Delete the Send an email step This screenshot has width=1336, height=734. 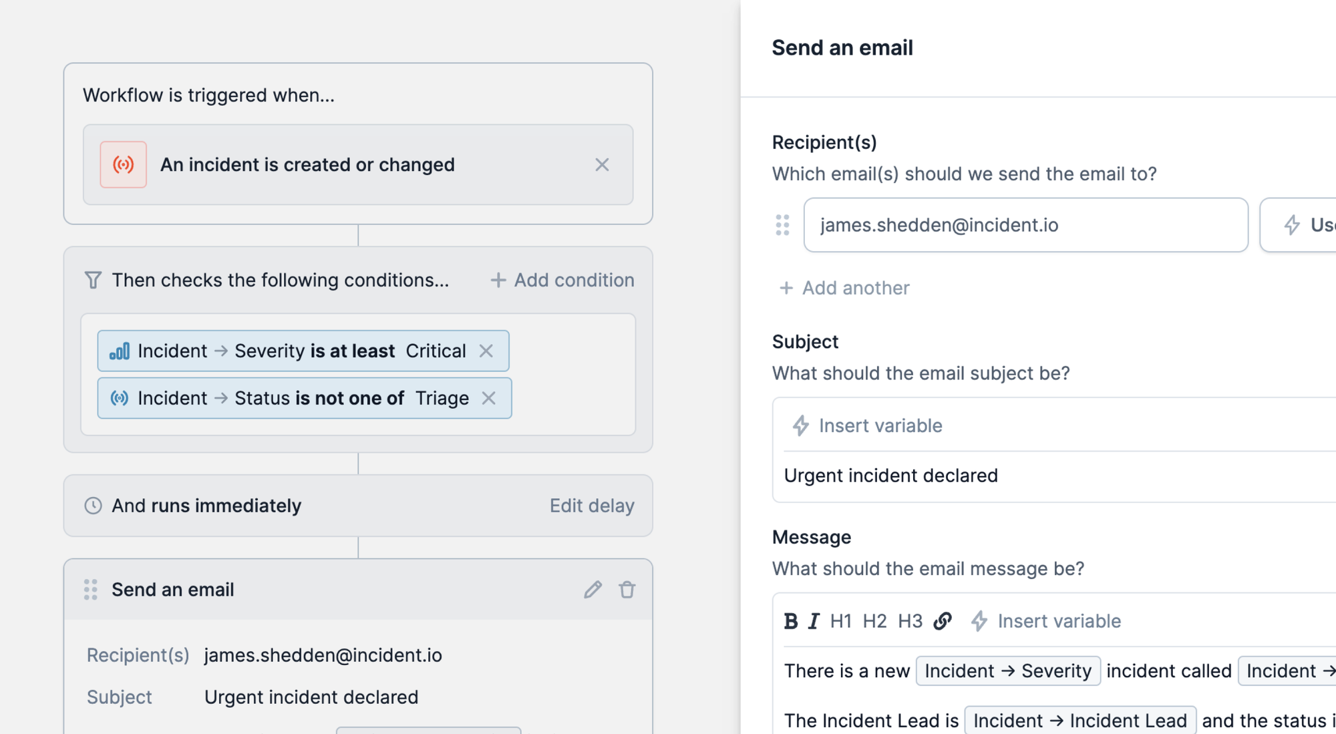pos(627,590)
